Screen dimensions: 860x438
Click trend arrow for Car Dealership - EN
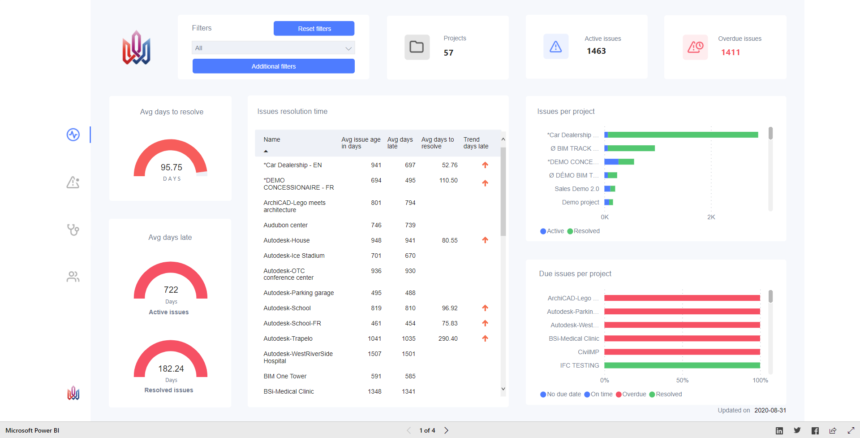point(485,165)
